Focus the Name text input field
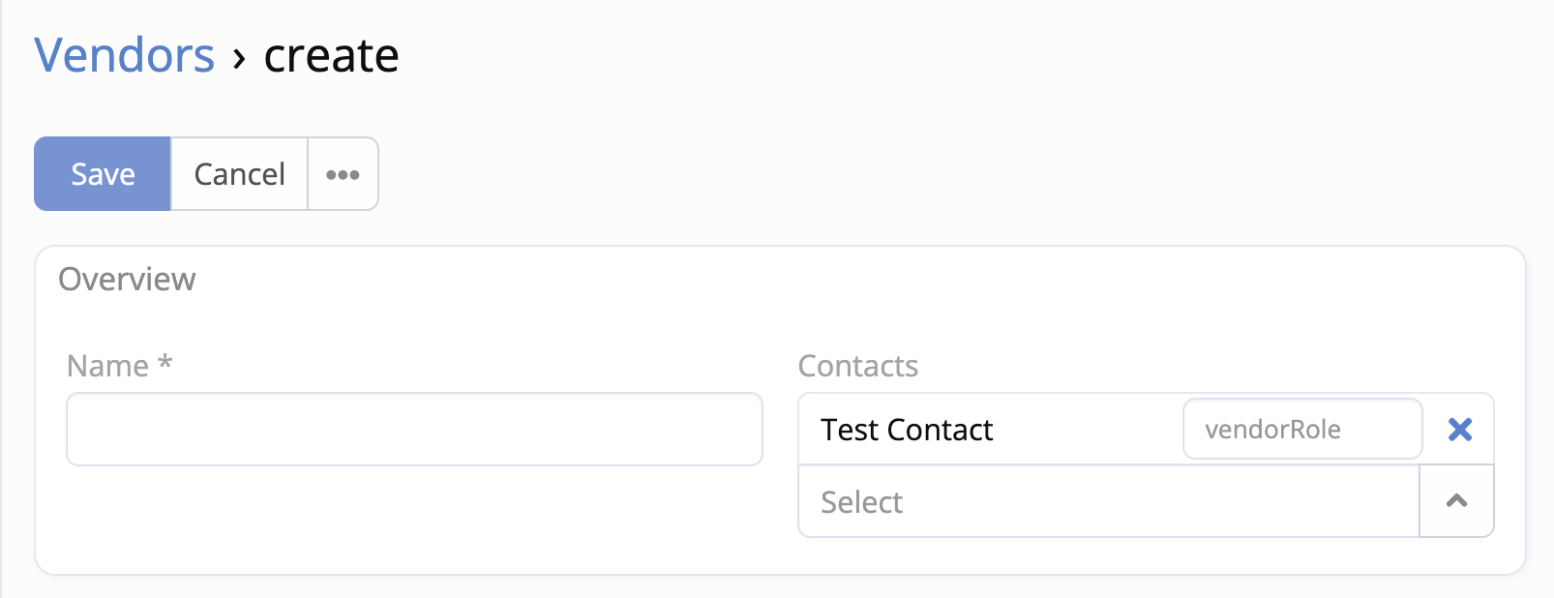This screenshot has width=1554, height=598. click(414, 429)
